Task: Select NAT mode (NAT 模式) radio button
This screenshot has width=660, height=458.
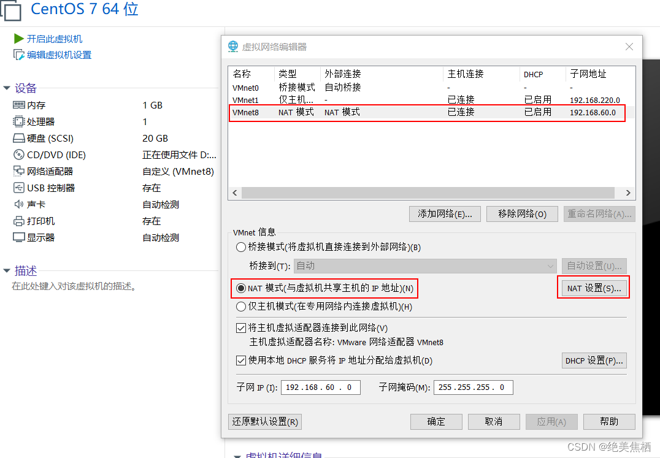Action: pos(241,288)
